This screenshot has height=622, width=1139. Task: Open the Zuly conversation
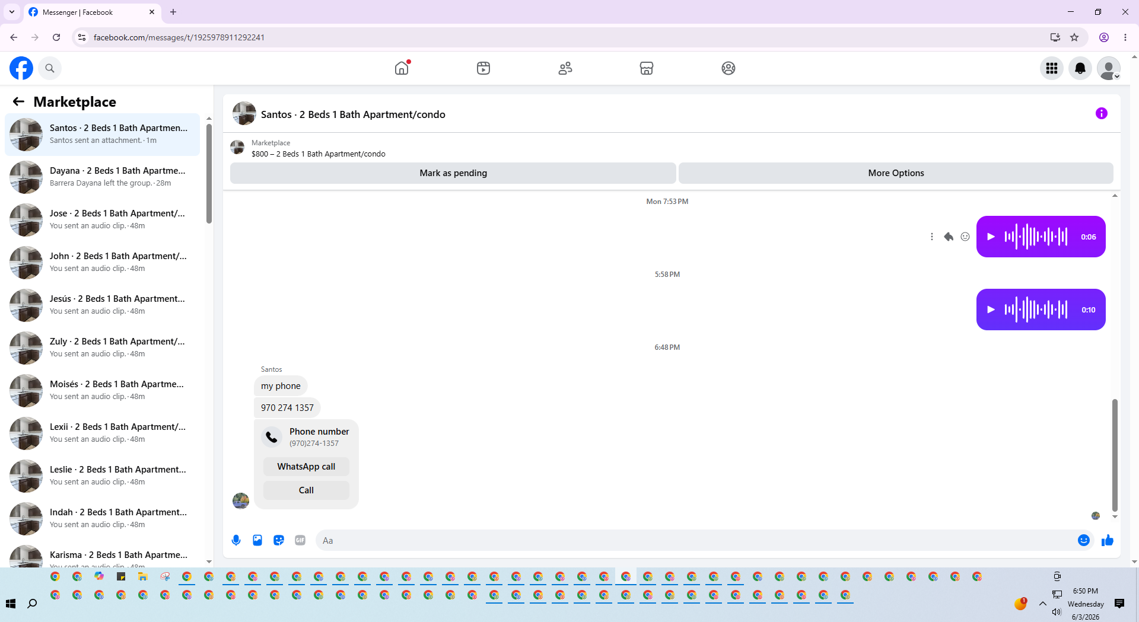point(102,347)
